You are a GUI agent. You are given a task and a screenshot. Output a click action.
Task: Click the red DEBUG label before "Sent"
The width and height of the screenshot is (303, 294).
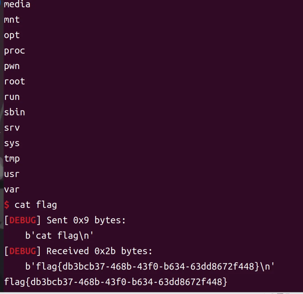tap(23, 220)
